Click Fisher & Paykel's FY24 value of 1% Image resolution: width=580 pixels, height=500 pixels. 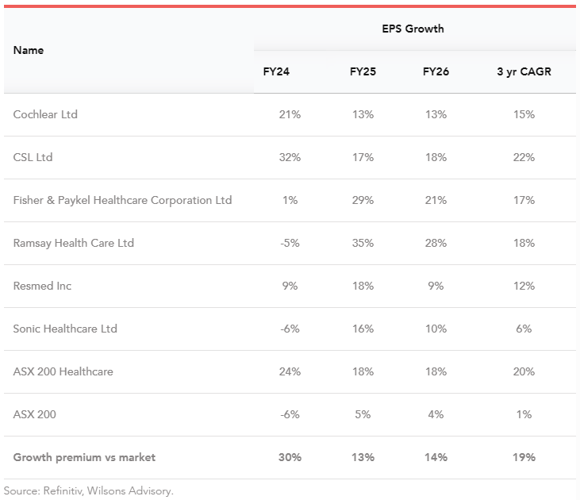pyautogui.click(x=290, y=200)
